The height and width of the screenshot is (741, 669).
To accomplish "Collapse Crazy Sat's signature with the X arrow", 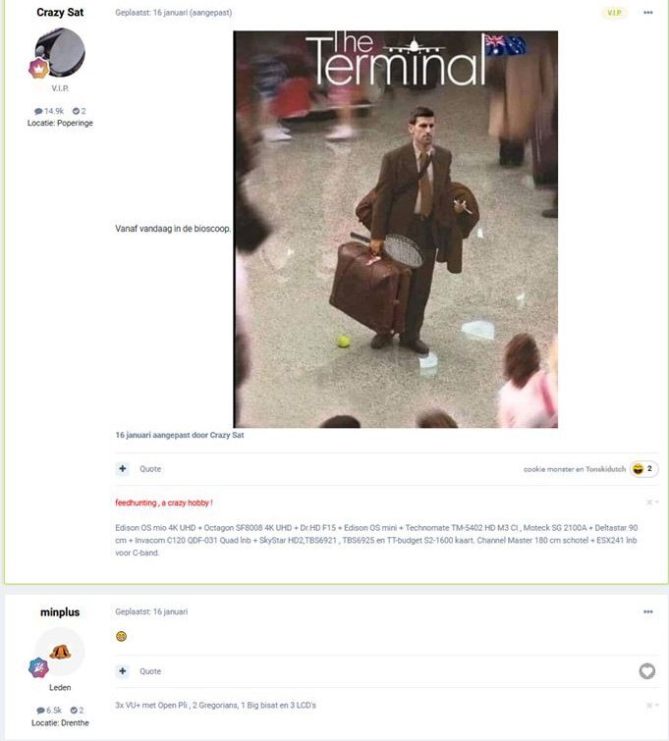I will click(x=652, y=503).
